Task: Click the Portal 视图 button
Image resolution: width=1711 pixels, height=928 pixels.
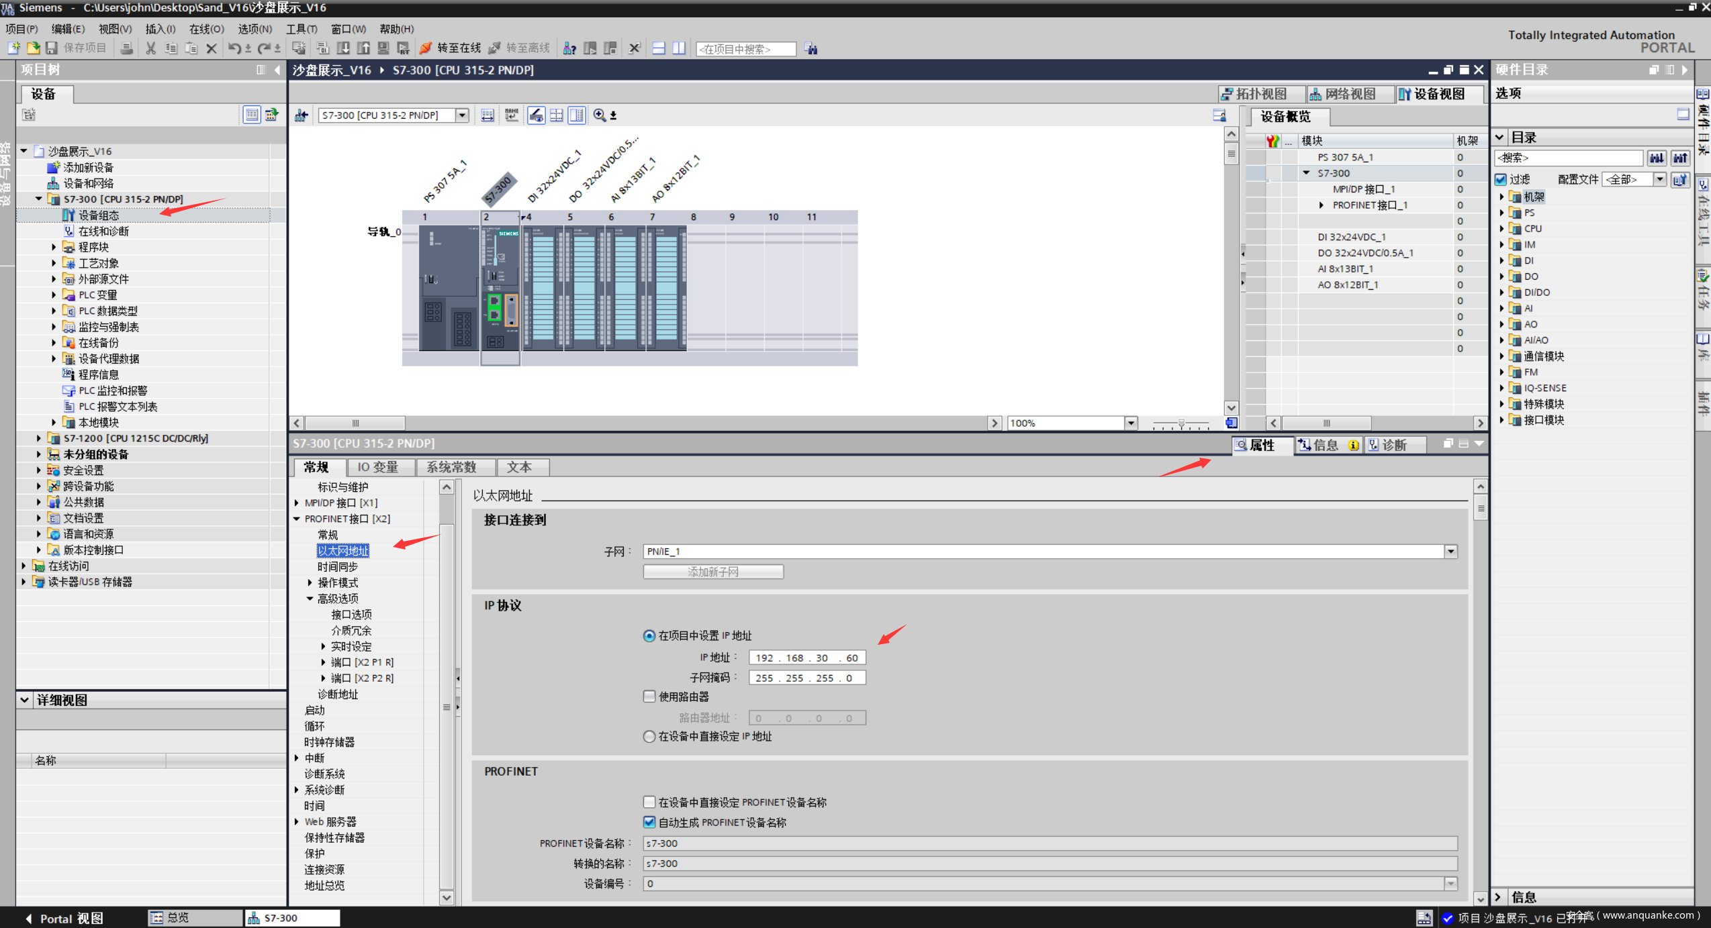Action: (x=64, y=918)
